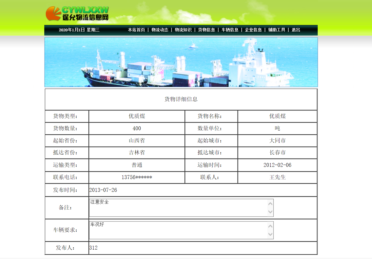Click the 车辆要求 textarea scroll down arrow
This screenshot has width=372, height=259.
coord(270,234)
